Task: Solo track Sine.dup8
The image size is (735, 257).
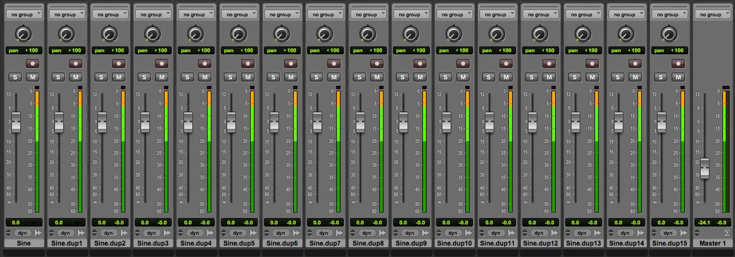Action: pyautogui.click(x=360, y=77)
